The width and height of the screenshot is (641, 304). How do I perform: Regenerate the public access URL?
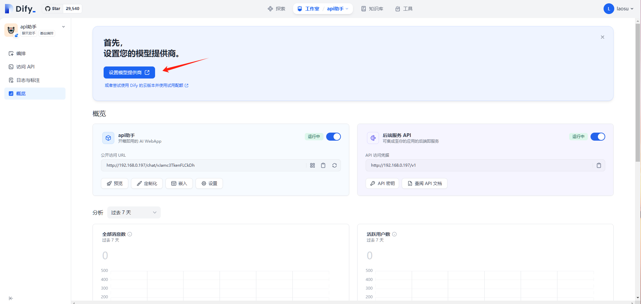[335, 165]
